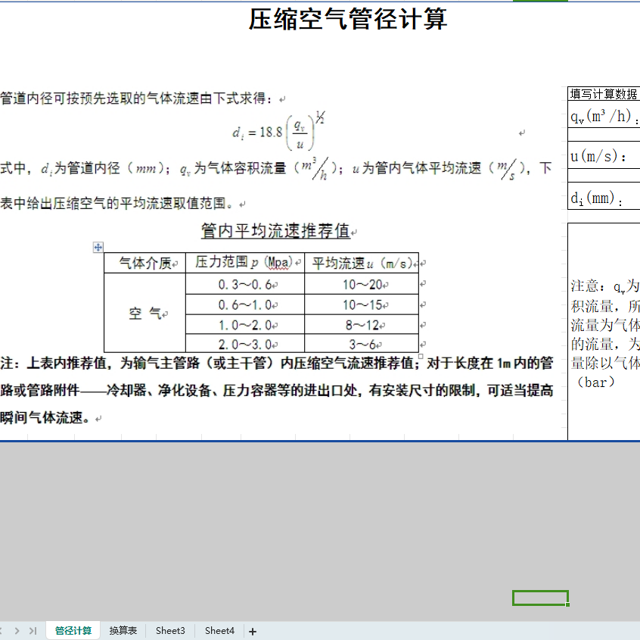
Task: Select the di(mm) result cell
Action: tap(604, 199)
